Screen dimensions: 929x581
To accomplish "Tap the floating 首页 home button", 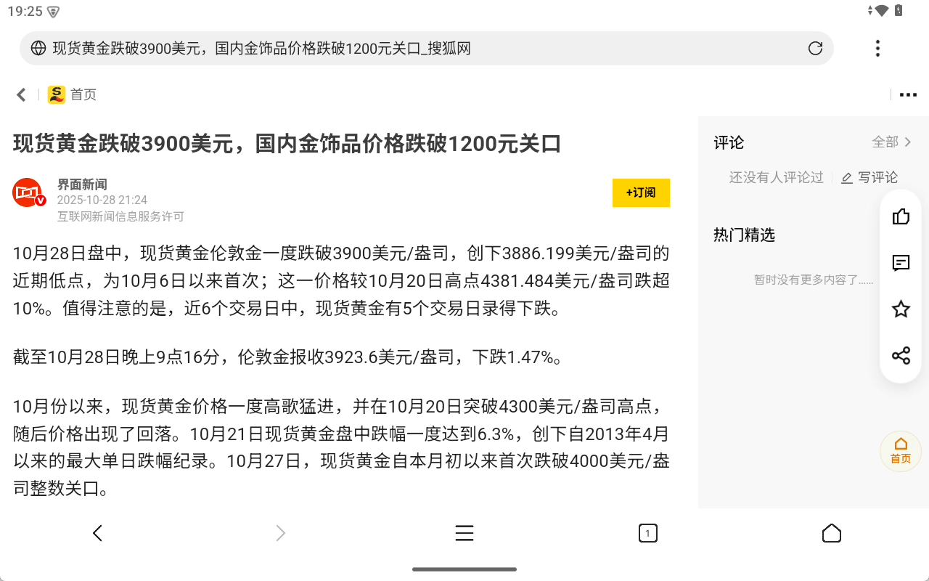I will [x=900, y=451].
